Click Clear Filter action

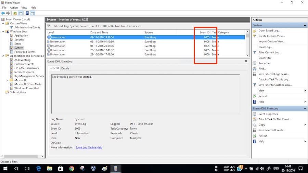coord(265,58)
